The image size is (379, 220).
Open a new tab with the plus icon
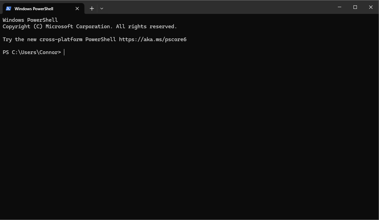[x=92, y=8]
